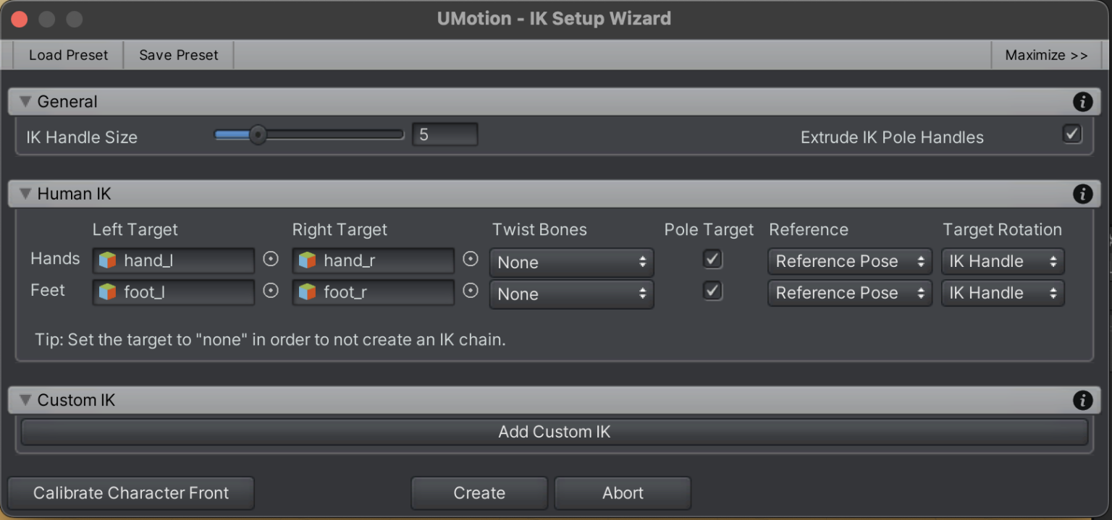Click the Custom IK section info icon
The image size is (1112, 520).
[x=1082, y=400]
